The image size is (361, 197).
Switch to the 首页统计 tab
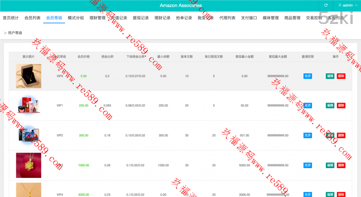[11, 18]
